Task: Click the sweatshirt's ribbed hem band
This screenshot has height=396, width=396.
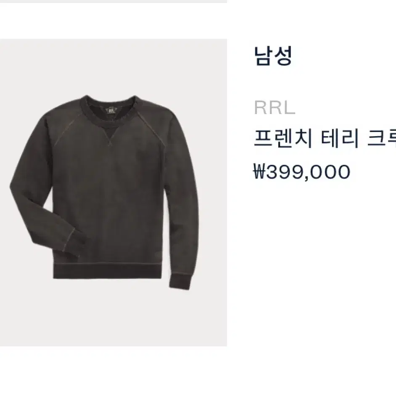Action: (107, 271)
